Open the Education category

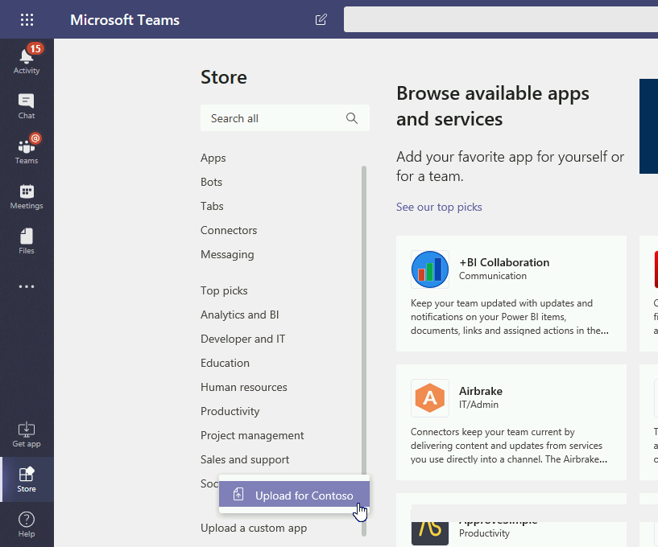[225, 363]
